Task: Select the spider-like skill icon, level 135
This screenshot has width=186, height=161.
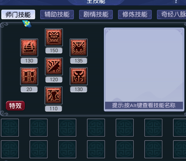Action: (79, 47)
